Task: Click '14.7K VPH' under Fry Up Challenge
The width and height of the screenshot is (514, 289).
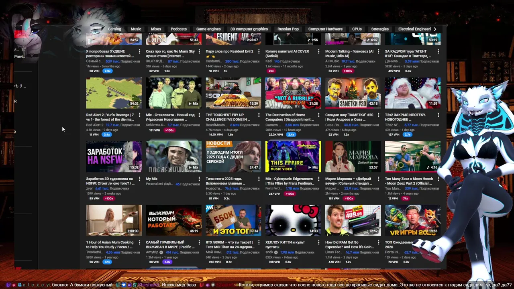Action: click(x=216, y=134)
